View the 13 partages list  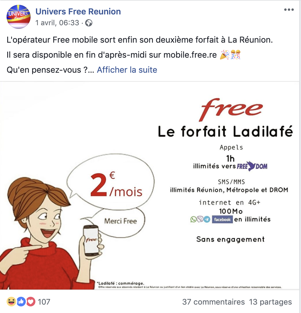tap(270, 302)
